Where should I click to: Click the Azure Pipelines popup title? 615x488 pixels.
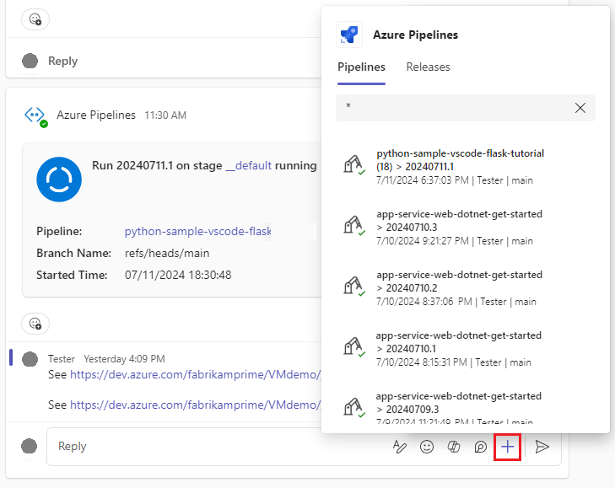pyautogui.click(x=415, y=35)
